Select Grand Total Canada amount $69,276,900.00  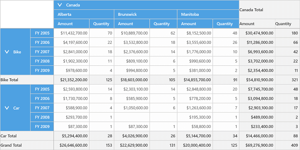(257, 145)
